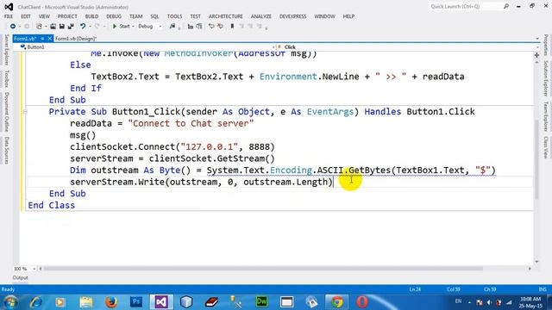
Task: Click the Open File toolbar icon
Action: click(53, 27)
